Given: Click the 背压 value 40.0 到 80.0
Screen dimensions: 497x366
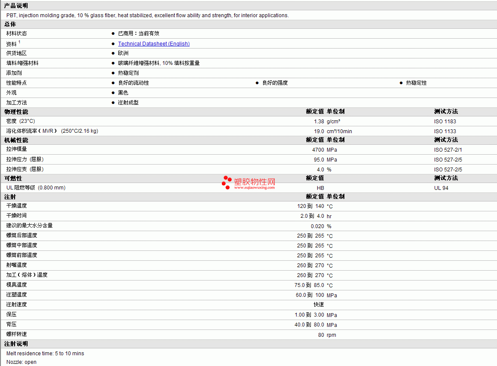Looking at the screenshot, I should coord(310,325).
